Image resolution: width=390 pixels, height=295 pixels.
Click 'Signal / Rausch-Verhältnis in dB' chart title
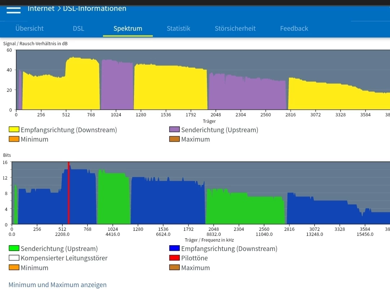35,44
